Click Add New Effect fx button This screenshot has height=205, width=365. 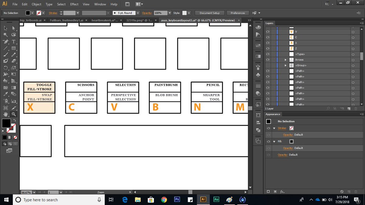click(x=282, y=192)
